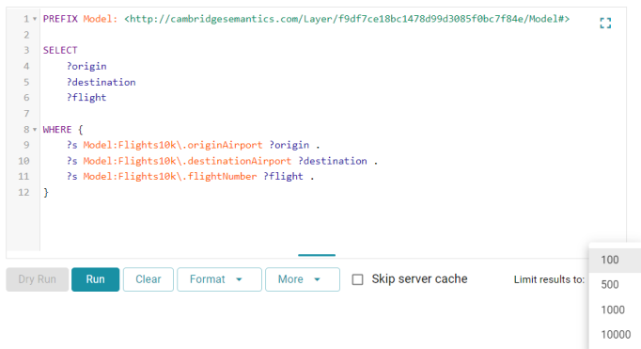Clear the query editor
Viewport: 641px width, 349px height.
tap(148, 279)
